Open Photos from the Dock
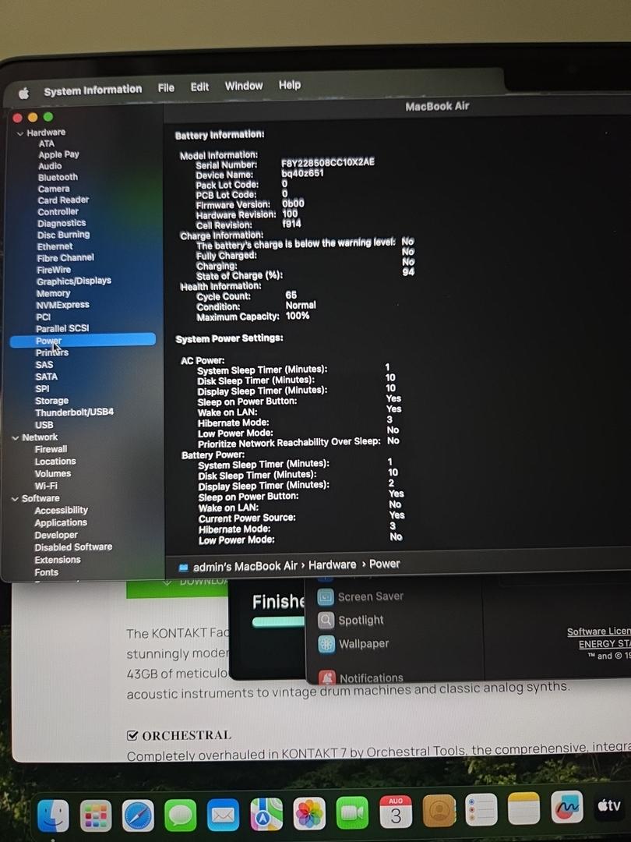The height and width of the screenshot is (842, 631). click(309, 813)
